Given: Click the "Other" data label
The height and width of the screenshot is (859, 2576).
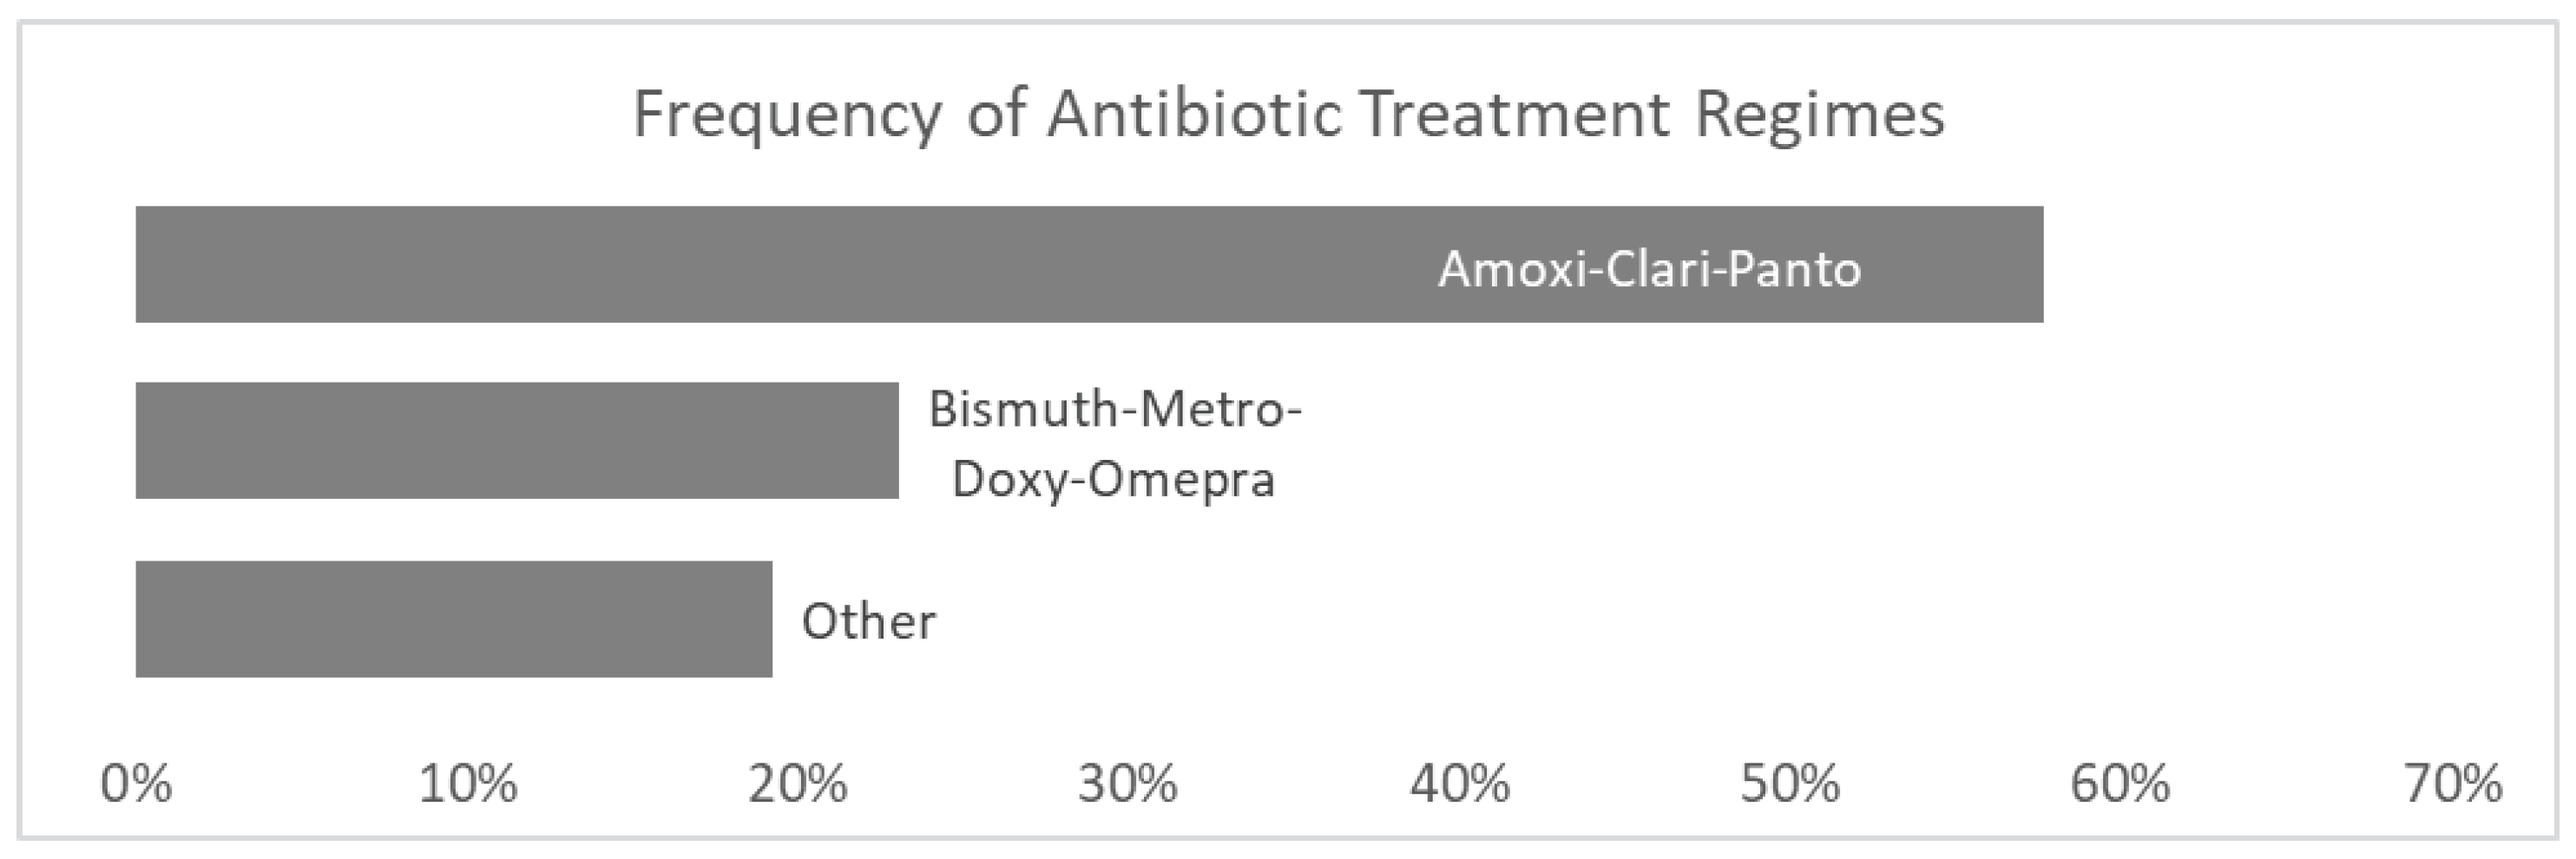Looking at the screenshot, I should click(x=868, y=621).
